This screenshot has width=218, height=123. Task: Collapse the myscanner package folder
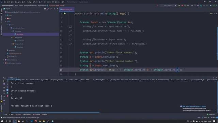[x=12, y=31]
